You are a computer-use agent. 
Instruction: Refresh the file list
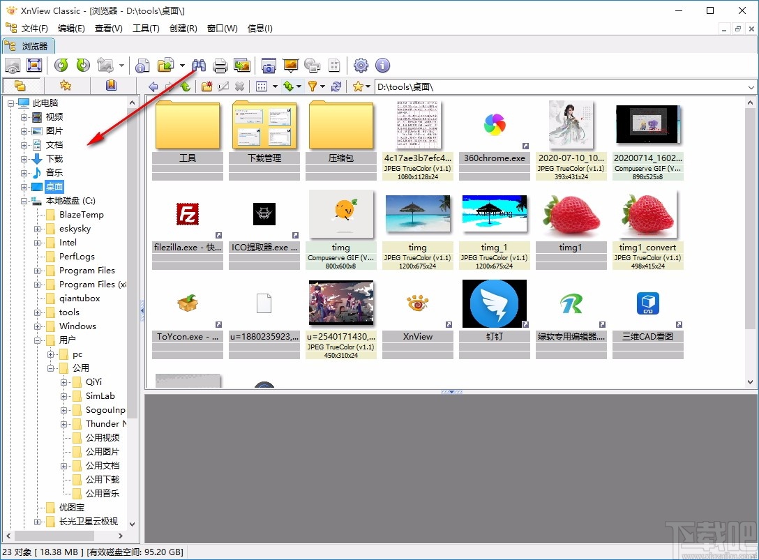(337, 86)
